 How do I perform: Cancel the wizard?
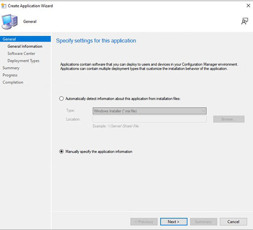click(x=233, y=222)
